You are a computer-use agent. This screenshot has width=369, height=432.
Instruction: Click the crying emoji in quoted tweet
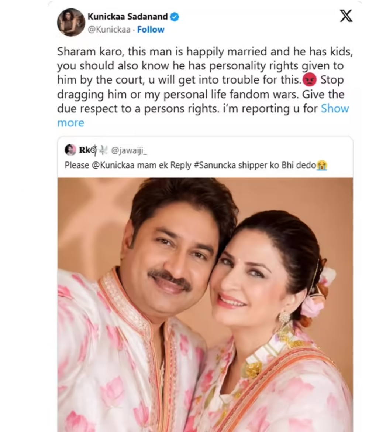[323, 166]
